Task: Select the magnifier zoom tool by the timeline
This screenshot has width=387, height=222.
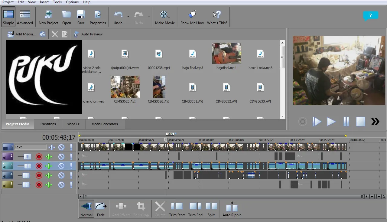Action: tap(384, 197)
